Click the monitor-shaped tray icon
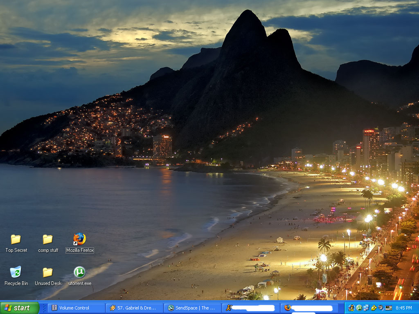Image resolution: width=419 pixels, height=314 pixels. pyautogui.click(x=388, y=308)
